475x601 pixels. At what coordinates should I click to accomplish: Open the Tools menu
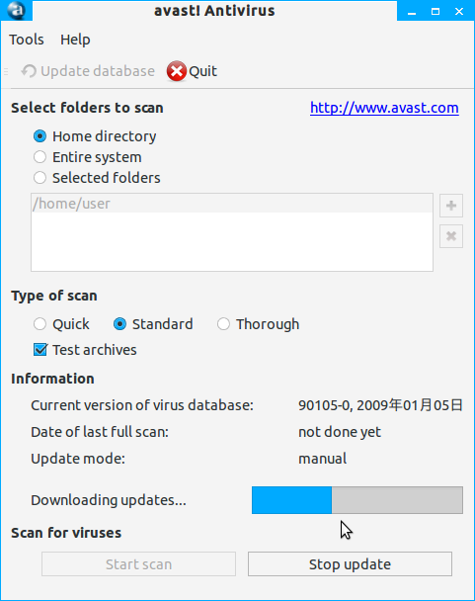click(27, 40)
